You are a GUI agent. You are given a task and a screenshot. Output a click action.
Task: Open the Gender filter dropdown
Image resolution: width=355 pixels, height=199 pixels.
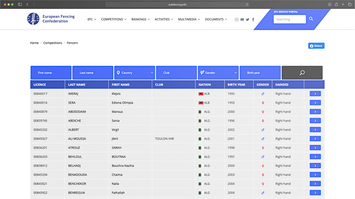(218, 73)
